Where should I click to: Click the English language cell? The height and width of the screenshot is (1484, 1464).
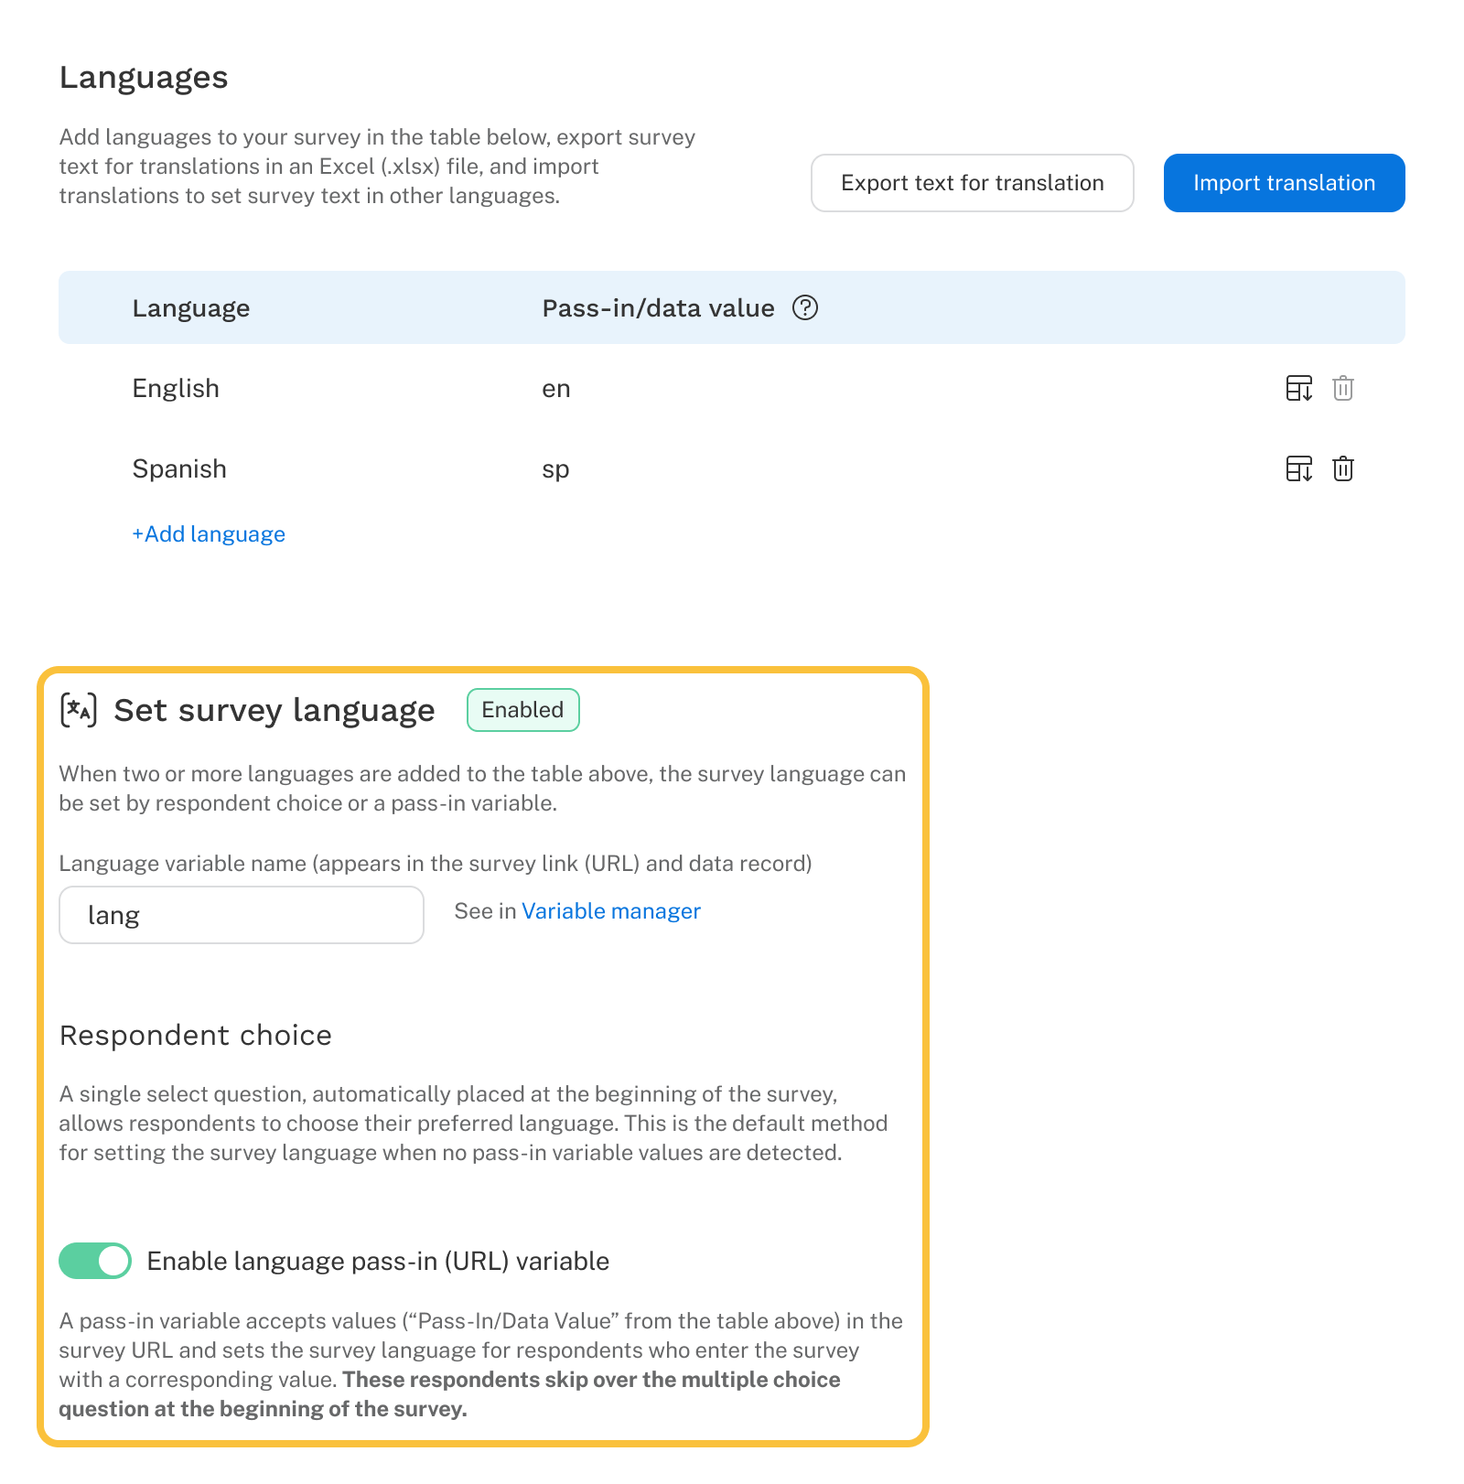[176, 388]
